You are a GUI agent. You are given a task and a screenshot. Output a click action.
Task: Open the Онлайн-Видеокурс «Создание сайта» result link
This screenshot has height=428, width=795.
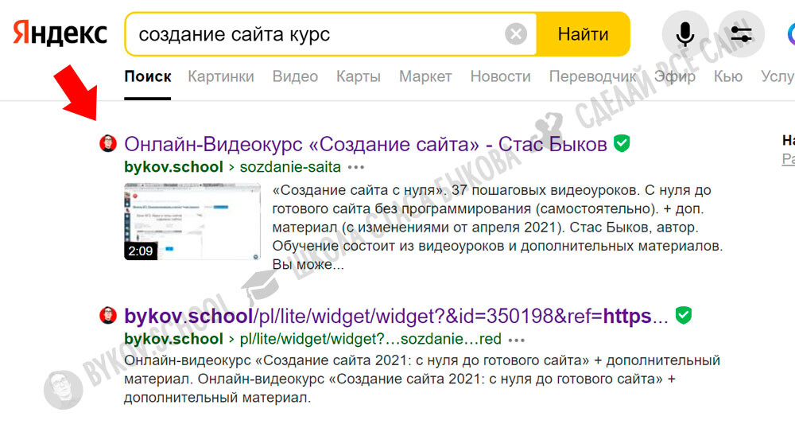(x=366, y=144)
